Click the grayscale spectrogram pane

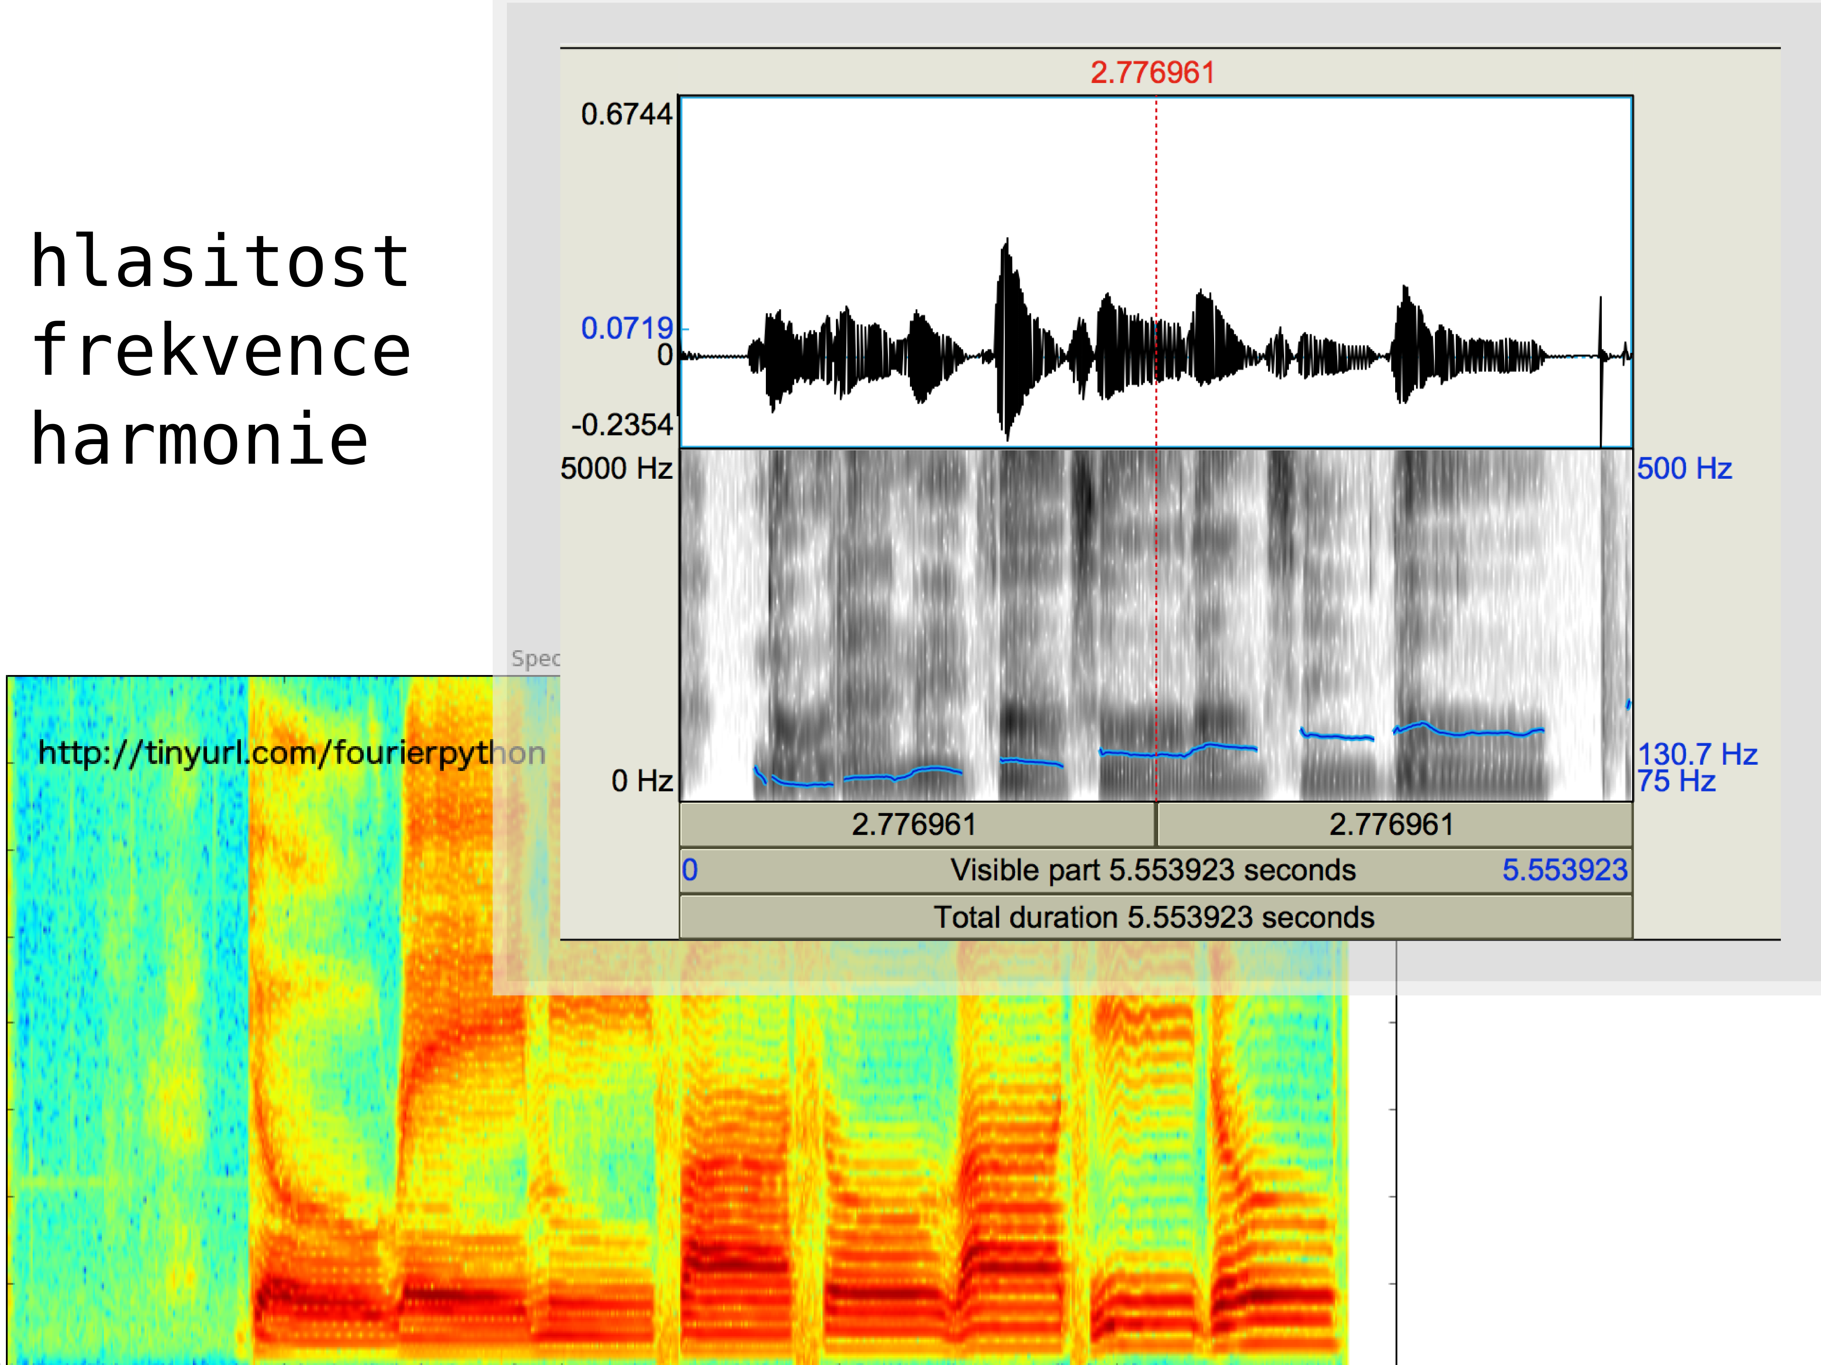1156,625
